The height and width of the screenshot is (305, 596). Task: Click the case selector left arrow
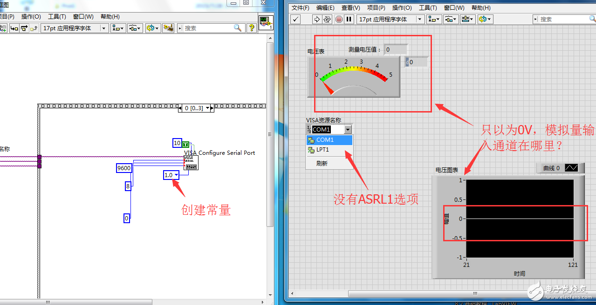pyautogui.click(x=181, y=108)
